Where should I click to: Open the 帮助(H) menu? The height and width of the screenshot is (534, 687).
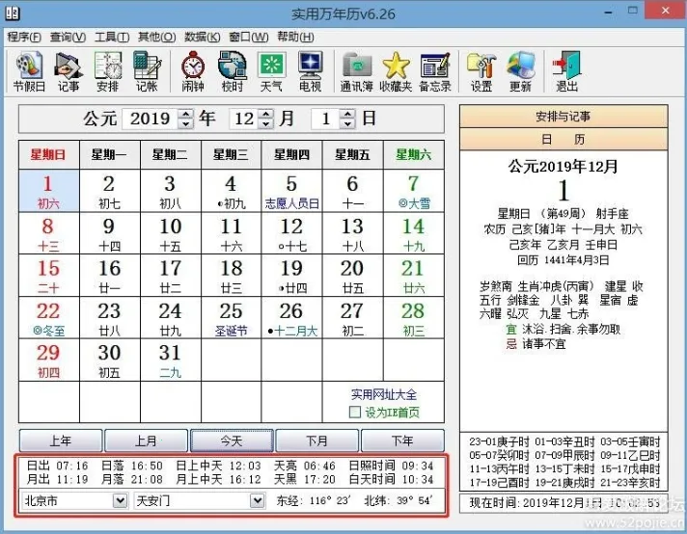click(295, 37)
